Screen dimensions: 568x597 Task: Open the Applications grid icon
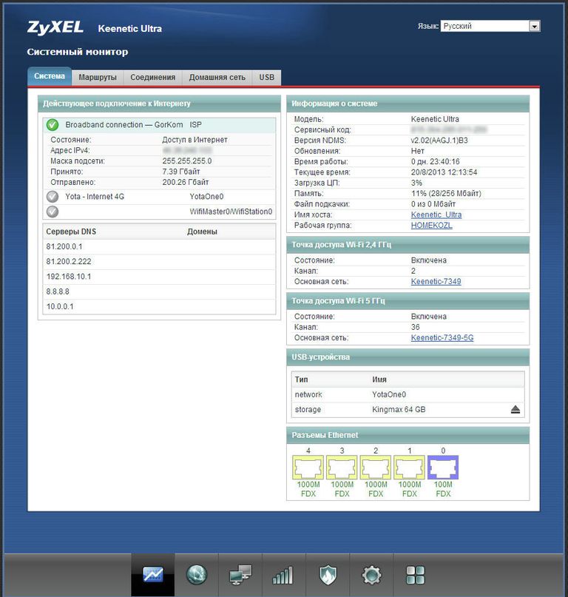click(x=415, y=575)
